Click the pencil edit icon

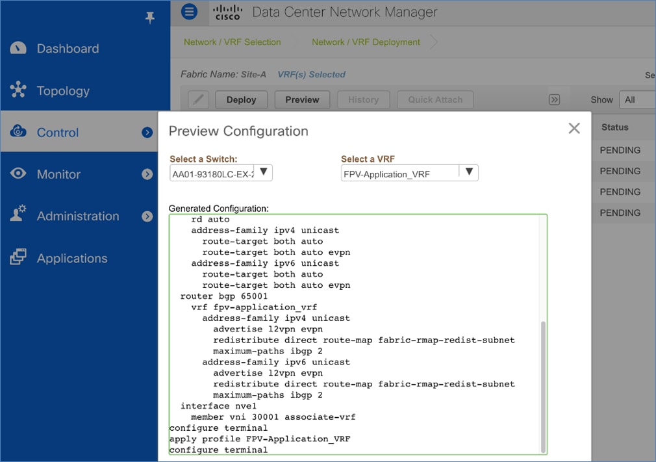click(x=198, y=99)
